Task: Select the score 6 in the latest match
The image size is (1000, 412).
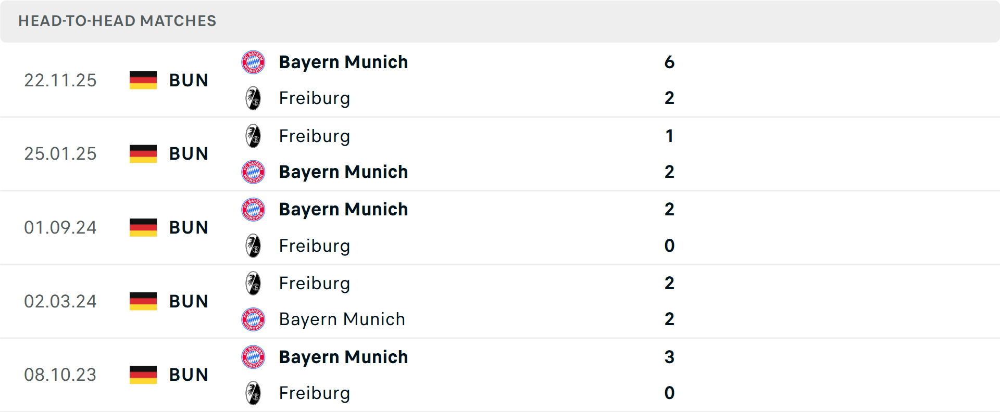Action: click(670, 62)
